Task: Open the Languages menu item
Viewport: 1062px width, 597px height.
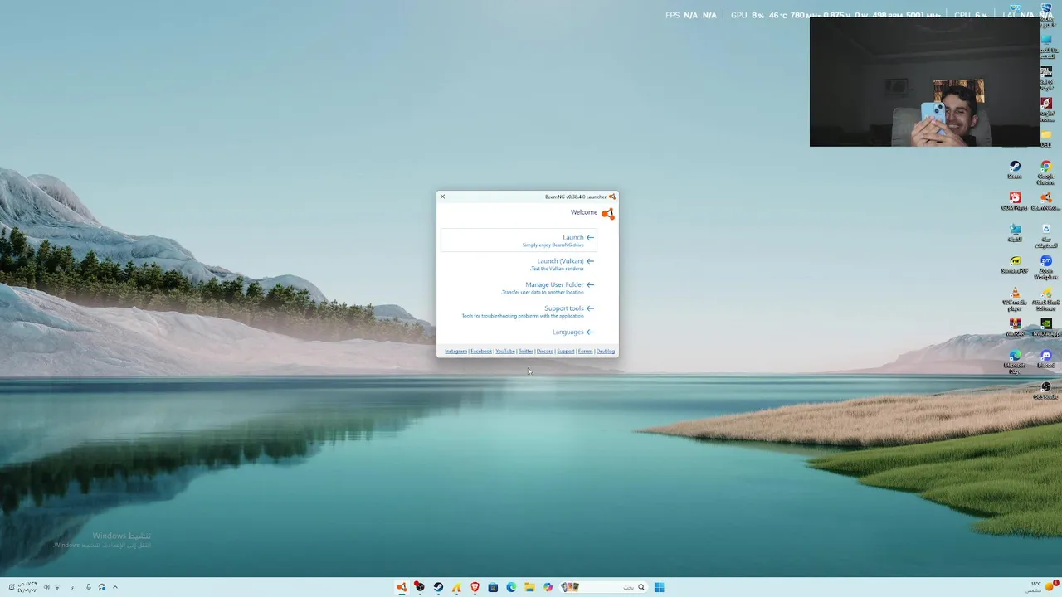Action: point(572,332)
